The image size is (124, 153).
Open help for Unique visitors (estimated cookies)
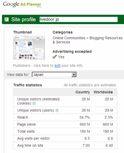pyautogui.click(x=34, y=103)
